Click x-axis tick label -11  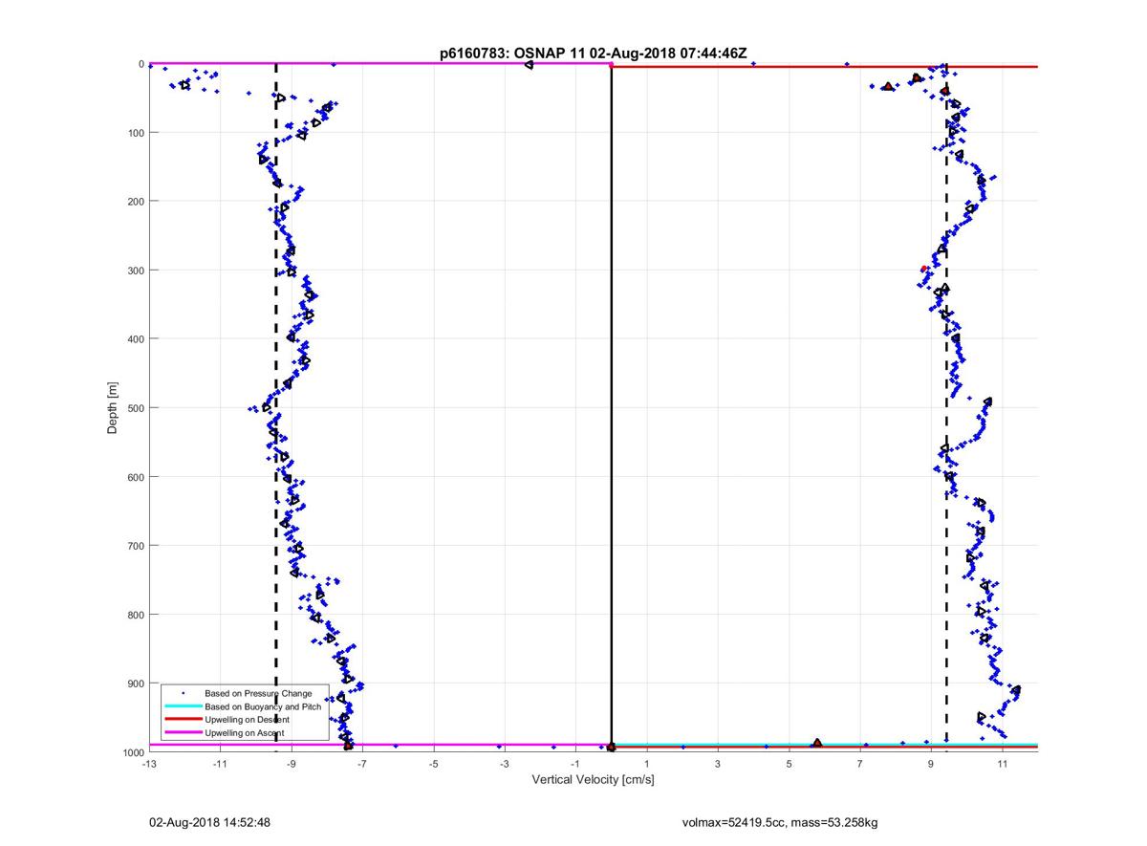pyautogui.click(x=220, y=764)
